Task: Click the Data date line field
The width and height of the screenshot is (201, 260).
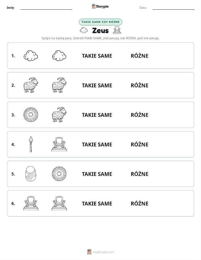Action: [174, 8]
